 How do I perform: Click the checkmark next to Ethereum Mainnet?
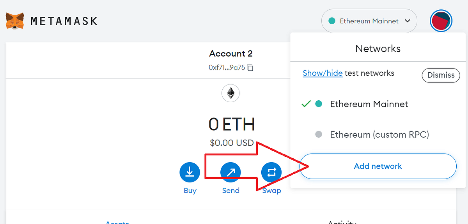[x=307, y=104]
